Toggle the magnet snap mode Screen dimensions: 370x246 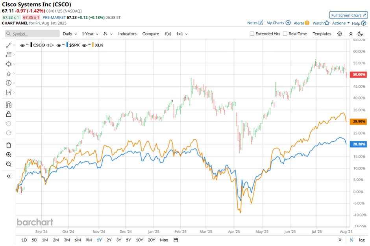[9, 105]
